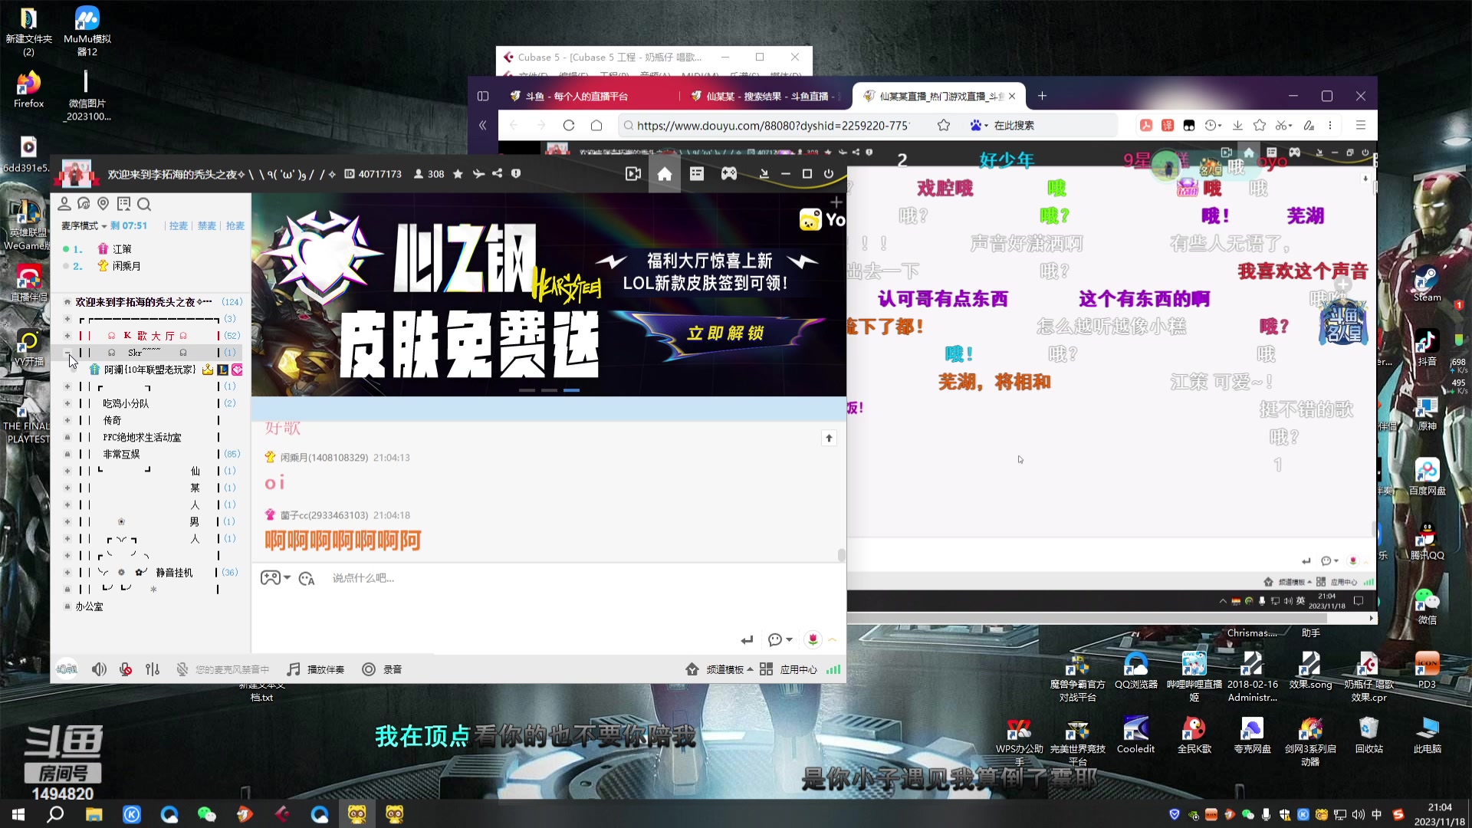
Task: Go to YY channel home icon
Action: coord(665,174)
